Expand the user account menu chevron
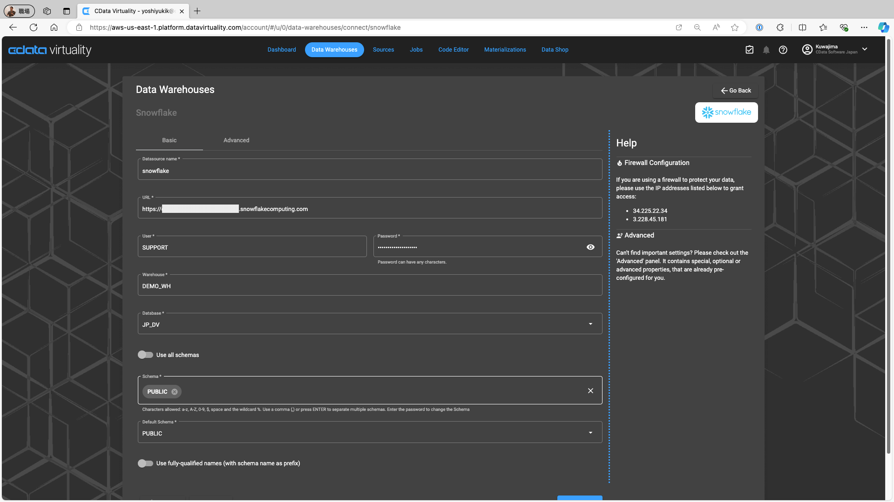Viewport: 894px width, 502px height. pos(865,49)
